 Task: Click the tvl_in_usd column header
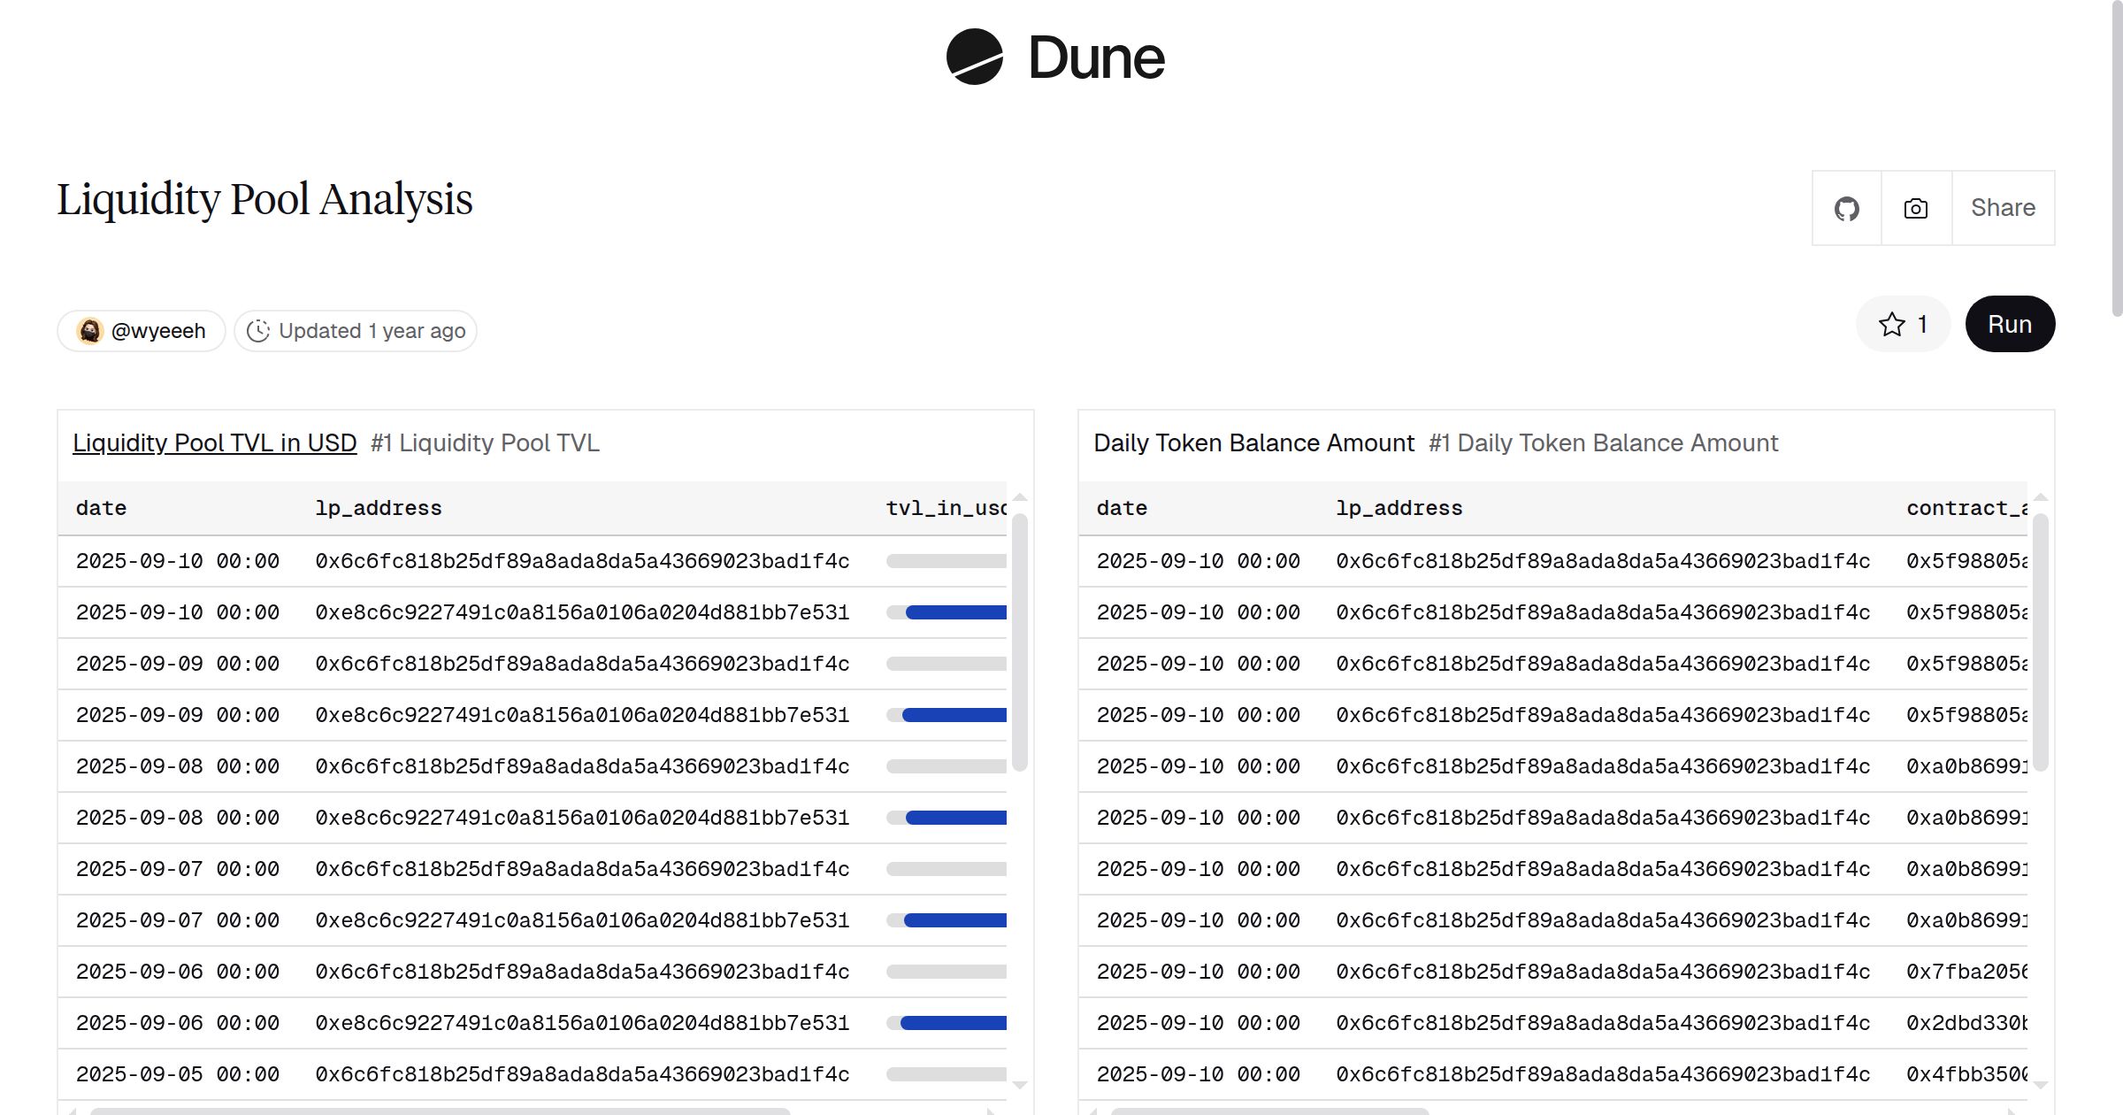pos(946,508)
